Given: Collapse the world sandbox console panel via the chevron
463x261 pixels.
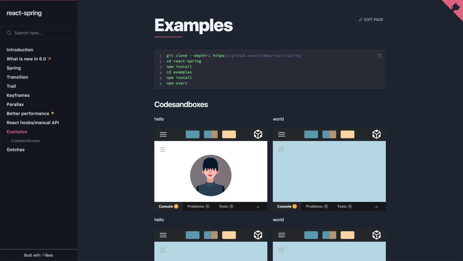Looking at the screenshot, I should [x=377, y=206].
